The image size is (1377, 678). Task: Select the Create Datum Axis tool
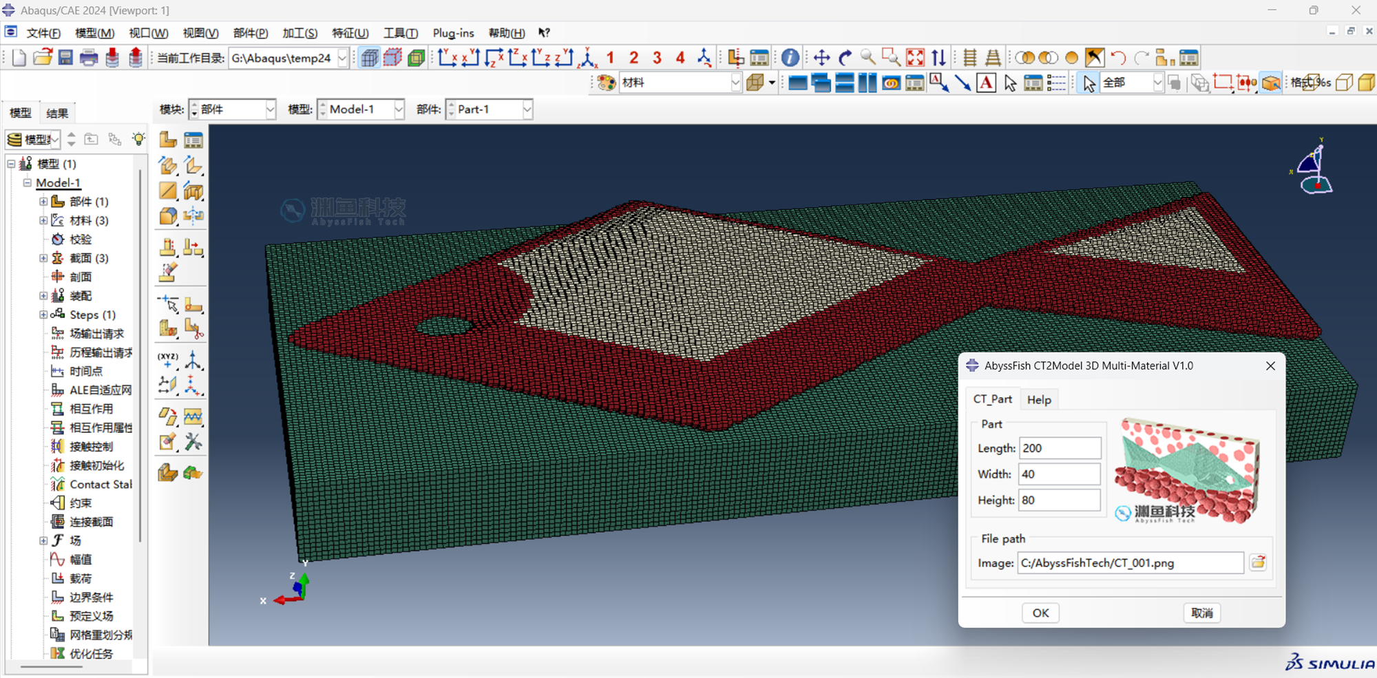pos(193,360)
